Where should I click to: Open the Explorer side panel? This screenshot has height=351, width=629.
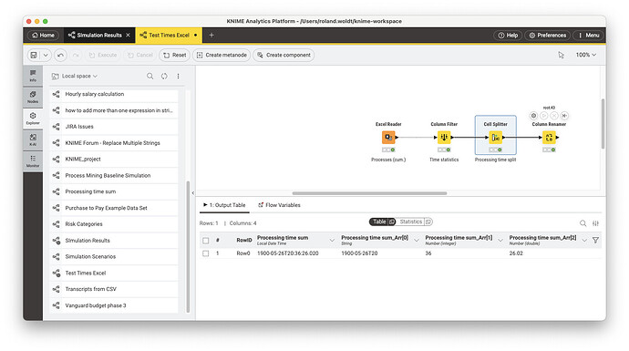[x=33, y=118]
